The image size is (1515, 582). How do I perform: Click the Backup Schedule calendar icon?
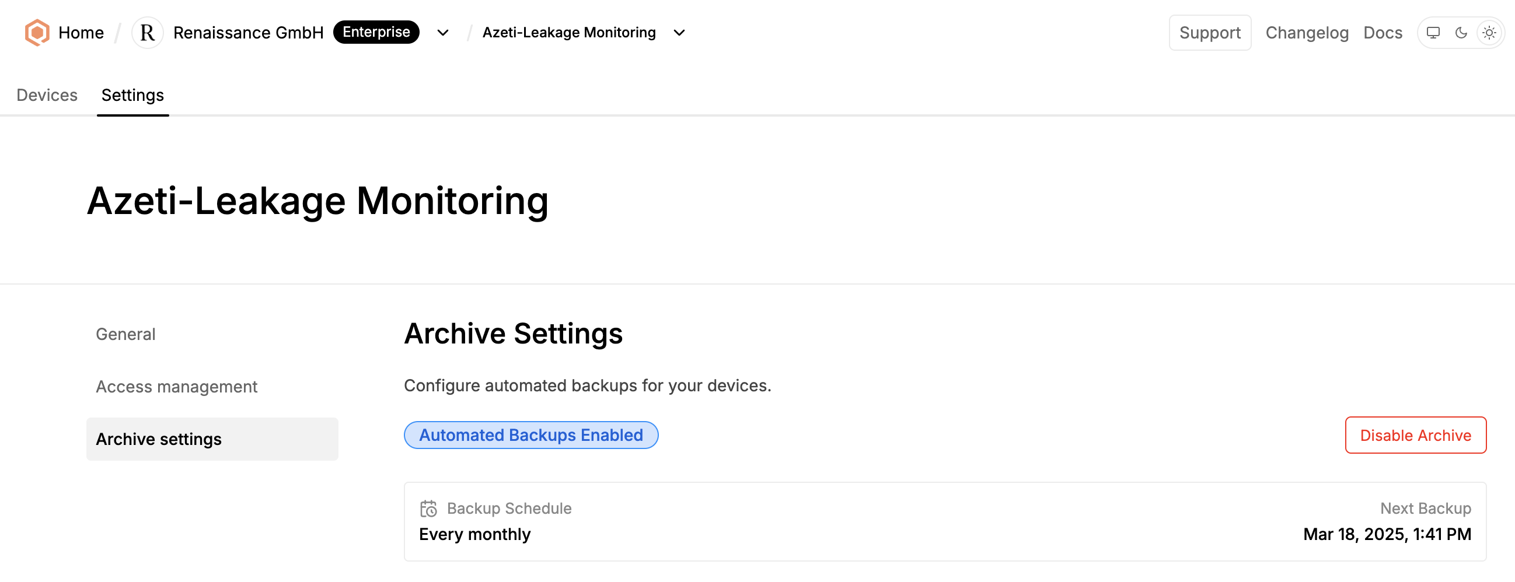coord(428,509)
